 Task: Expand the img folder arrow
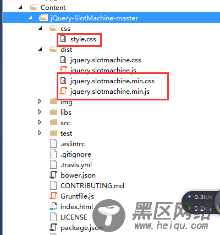tap(40, 102)
